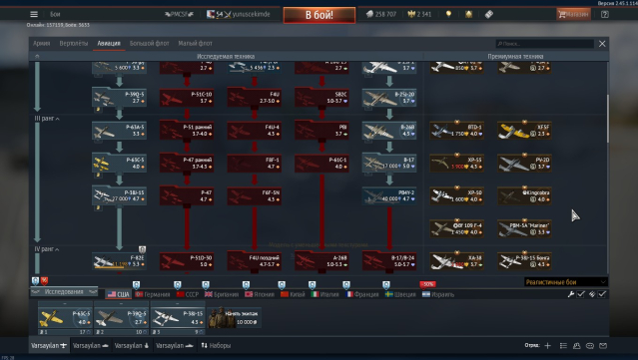Viewport: 638px width, 360px height.
Task: Click the plus icon next to Отряд
Action: pos(548,345)
